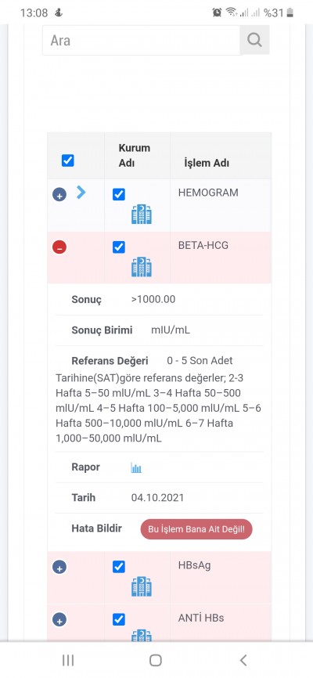Focus the Ara search input field
The image size is (313, 678).
pos(141,40)
